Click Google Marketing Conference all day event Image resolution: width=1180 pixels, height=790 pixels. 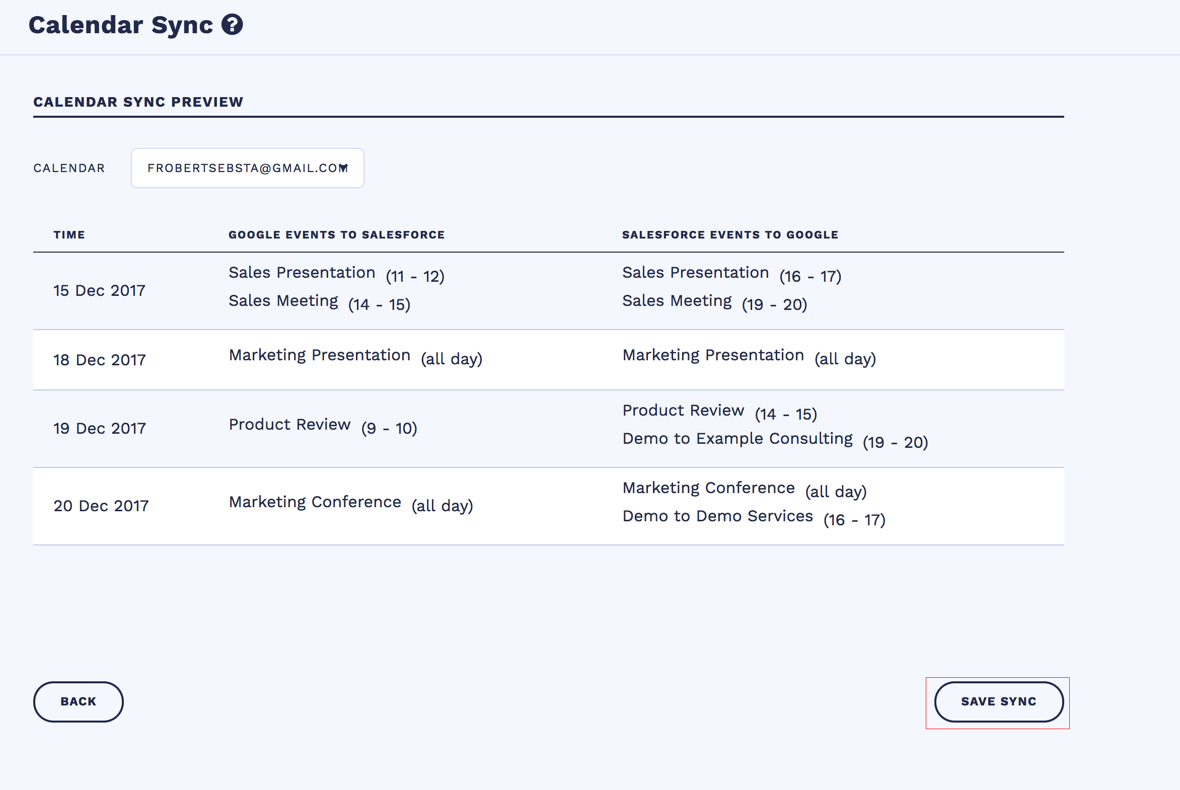tap(350, 503)
